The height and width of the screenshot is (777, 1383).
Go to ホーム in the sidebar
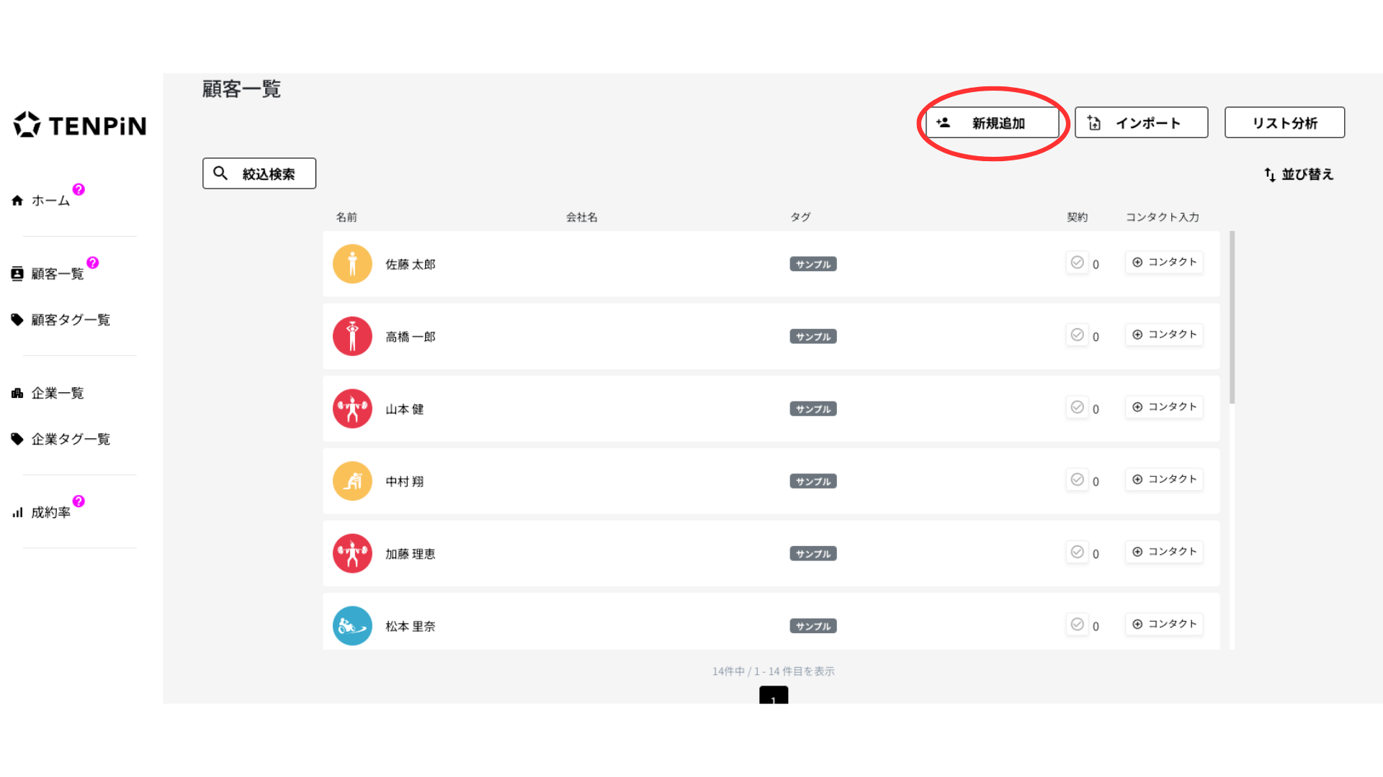coord(50,201)
